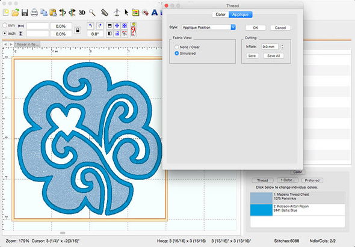This screenshot has height=247, width=355.
Task: Select the ruler measure tool
Action: (x=104, y=13)
